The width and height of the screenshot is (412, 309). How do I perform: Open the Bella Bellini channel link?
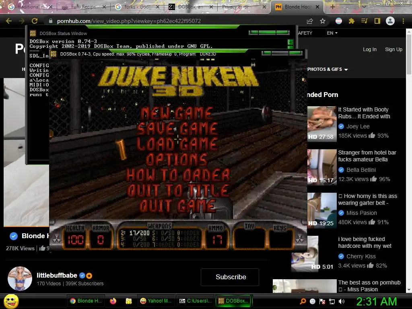361,170
